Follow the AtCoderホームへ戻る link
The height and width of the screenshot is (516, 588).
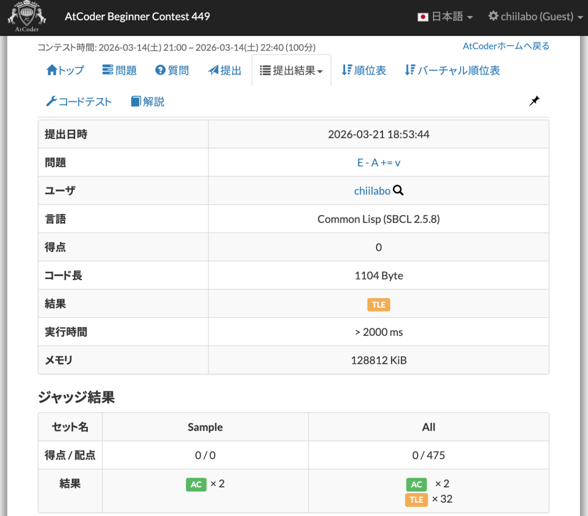pyautogui.click(x=506, y=46)
